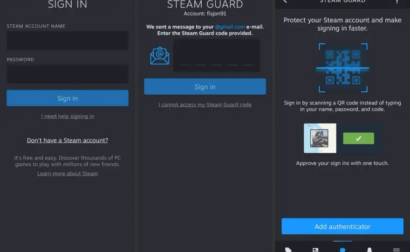Image resolution: width=410 pixels, height=252 pixels.
Task: Click "It's free and easy" description text
Action: [x=68, y=161]
